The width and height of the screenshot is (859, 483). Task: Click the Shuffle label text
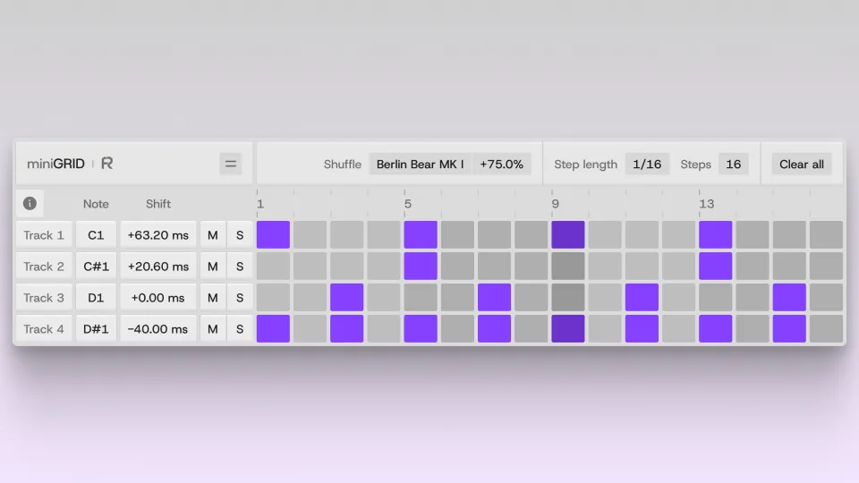[343, 165]
